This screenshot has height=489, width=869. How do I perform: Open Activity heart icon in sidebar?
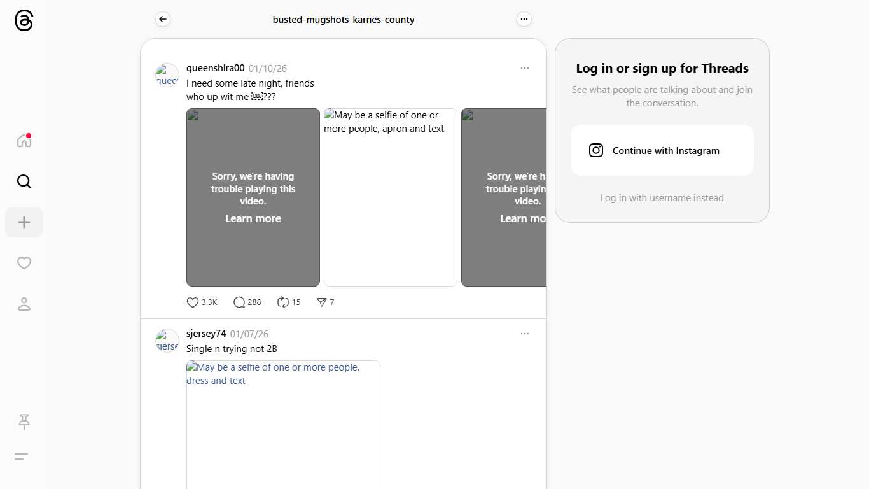[24, 263]
